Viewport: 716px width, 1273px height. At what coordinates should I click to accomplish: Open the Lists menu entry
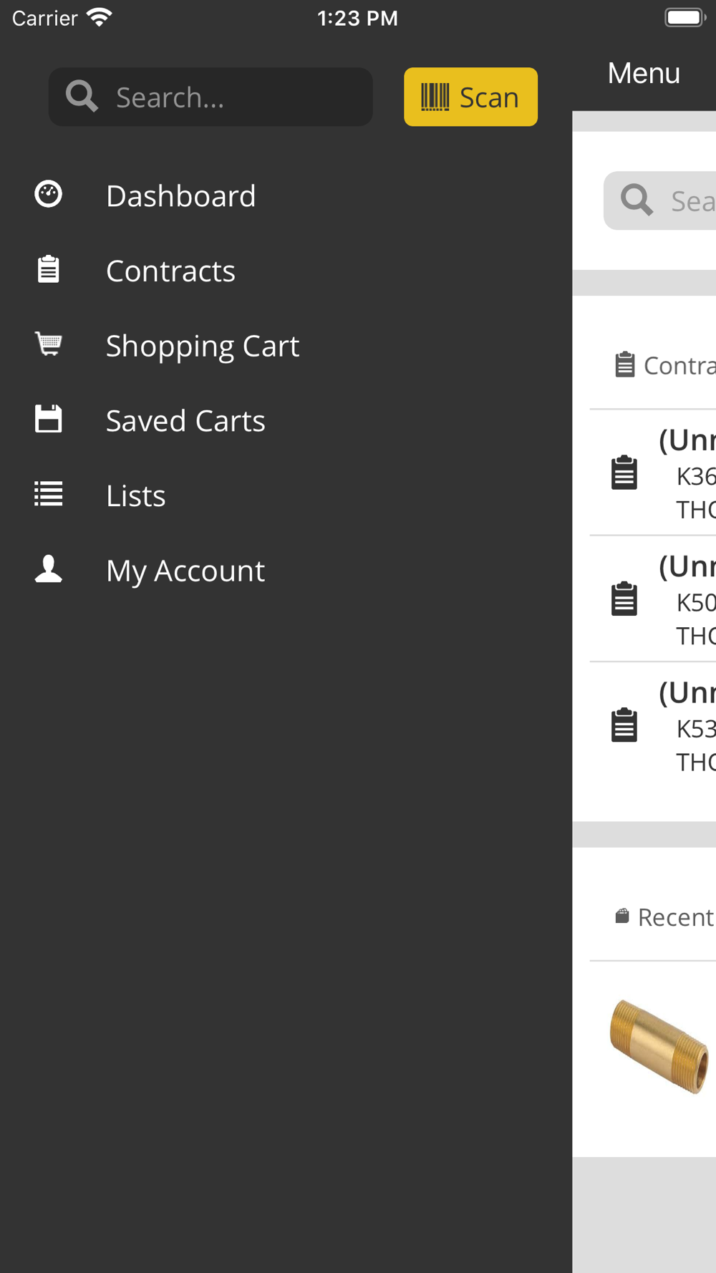(136, 496)
